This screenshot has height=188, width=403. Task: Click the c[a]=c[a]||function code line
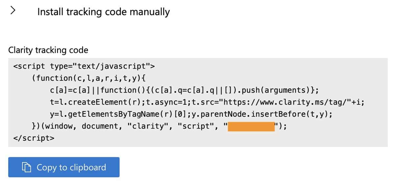tap(185, 90)
